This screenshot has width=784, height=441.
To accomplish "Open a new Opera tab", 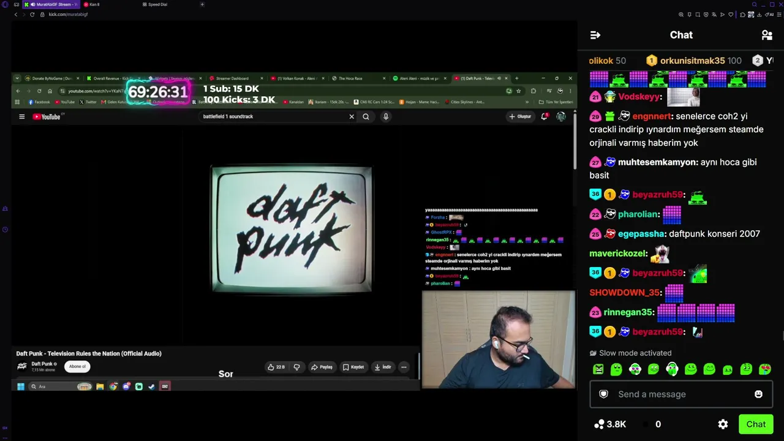I will pyautogui.click(x=202, y=4).
